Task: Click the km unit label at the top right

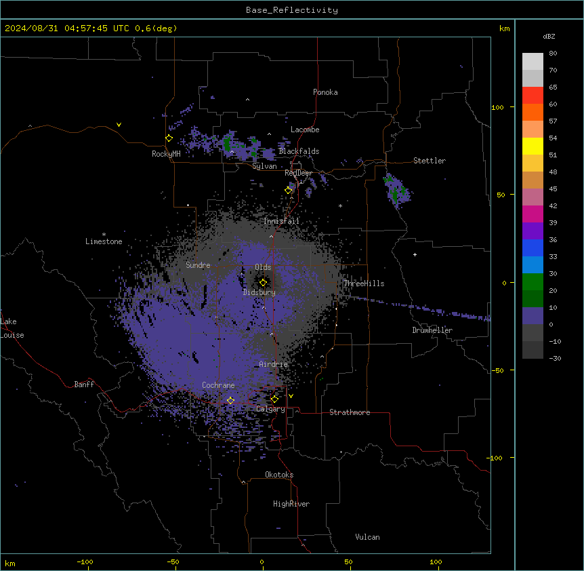Action: 504,28
